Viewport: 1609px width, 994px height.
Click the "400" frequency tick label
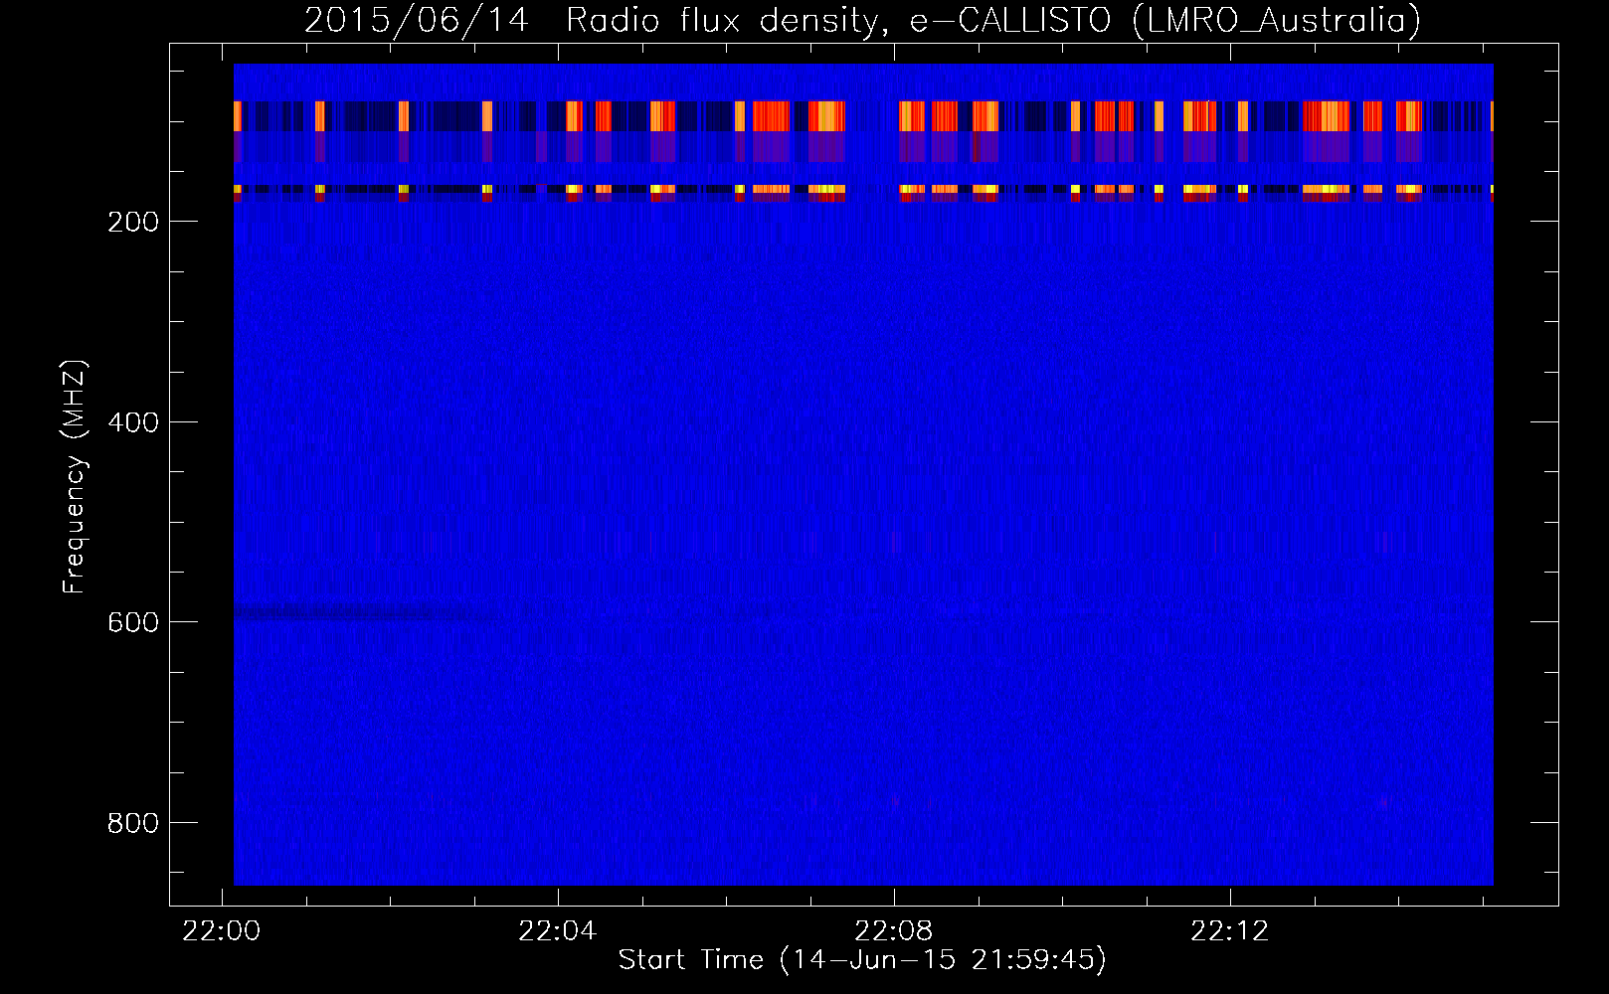pos(132,422)
